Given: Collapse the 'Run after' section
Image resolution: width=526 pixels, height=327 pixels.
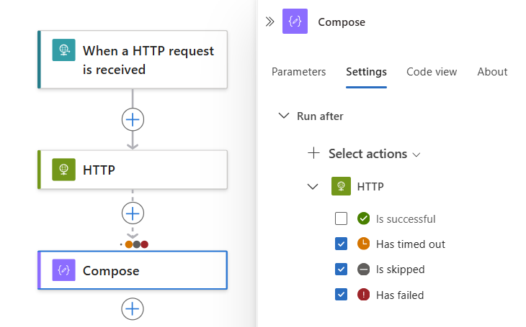Looking at the screenshot, I should point(283,116).
